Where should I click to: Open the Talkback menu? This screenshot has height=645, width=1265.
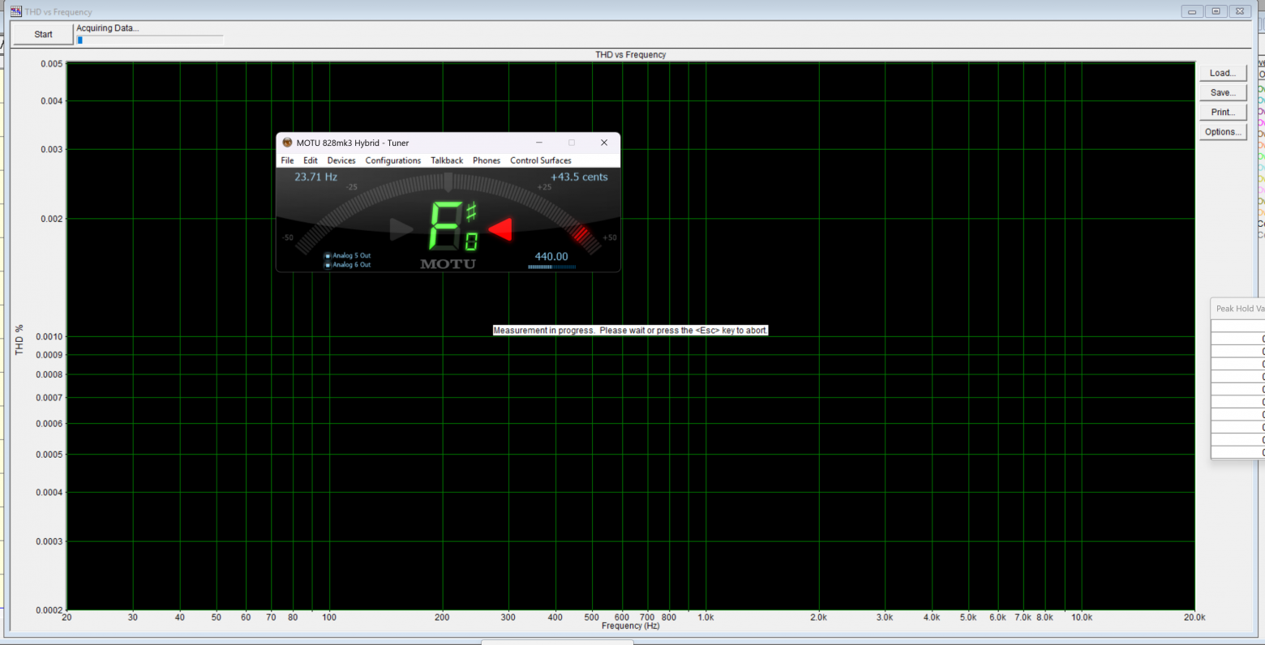click(x=447, y=160)
